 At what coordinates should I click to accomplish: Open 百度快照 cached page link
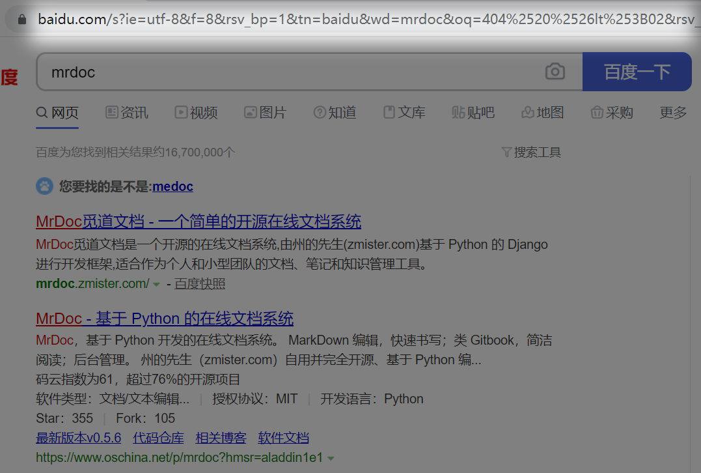pos(199,283)
